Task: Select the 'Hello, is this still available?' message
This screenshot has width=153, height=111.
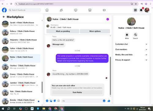Action: pos(63,40)
